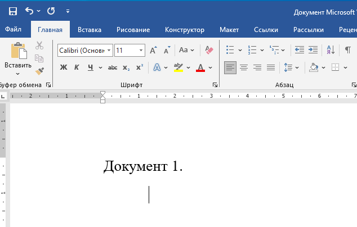Click the numbered list icon
This screenshot has height=227, width=357.
click(x=252, y=50)
